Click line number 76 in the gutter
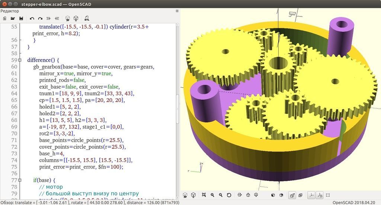The width and height of the screenshot is (381, 205). [15, 174]
